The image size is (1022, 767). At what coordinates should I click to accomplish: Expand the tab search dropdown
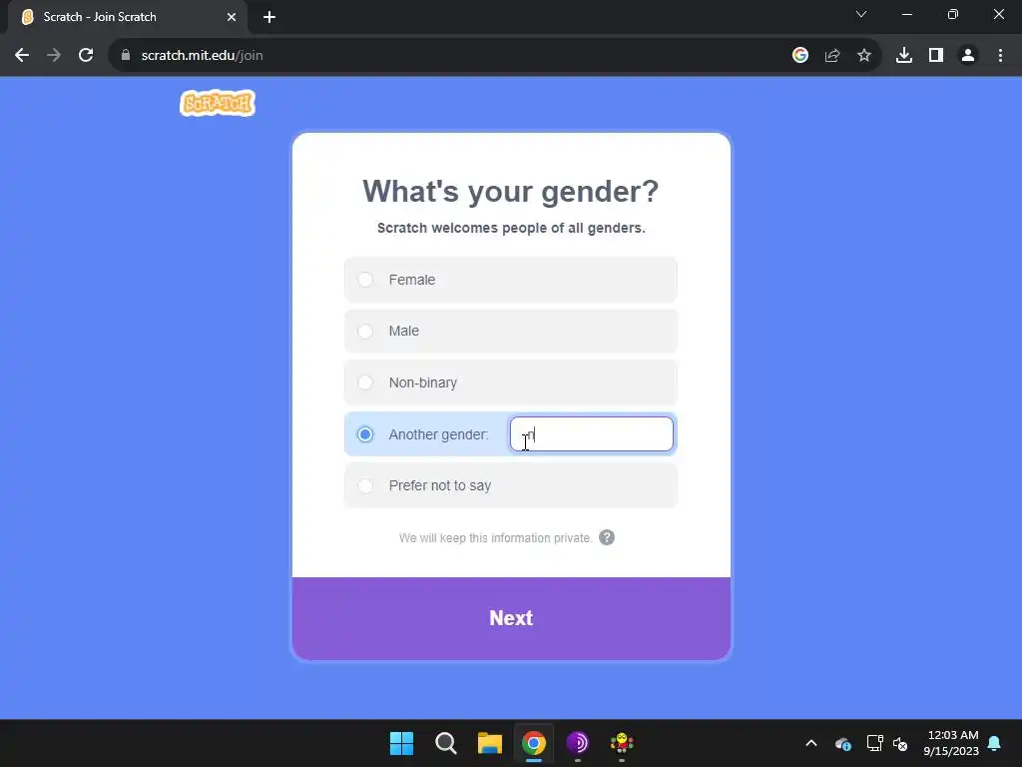click(x=861, y=14)
